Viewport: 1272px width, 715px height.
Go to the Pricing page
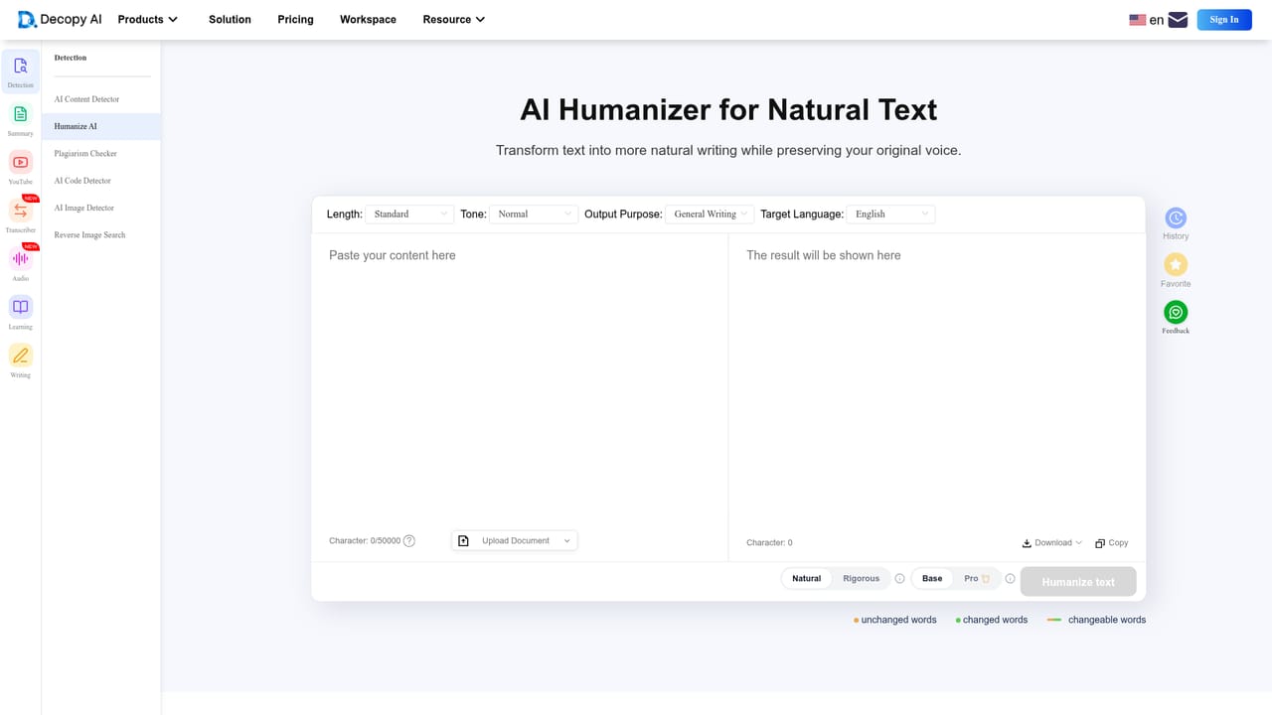coord(295,19)
